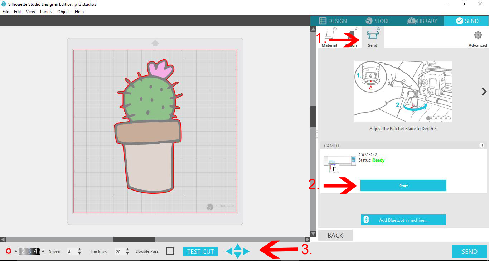
Task: Click the vertical scrollbar up arrow
Action: pyautogui.click(x=314, y=29)
